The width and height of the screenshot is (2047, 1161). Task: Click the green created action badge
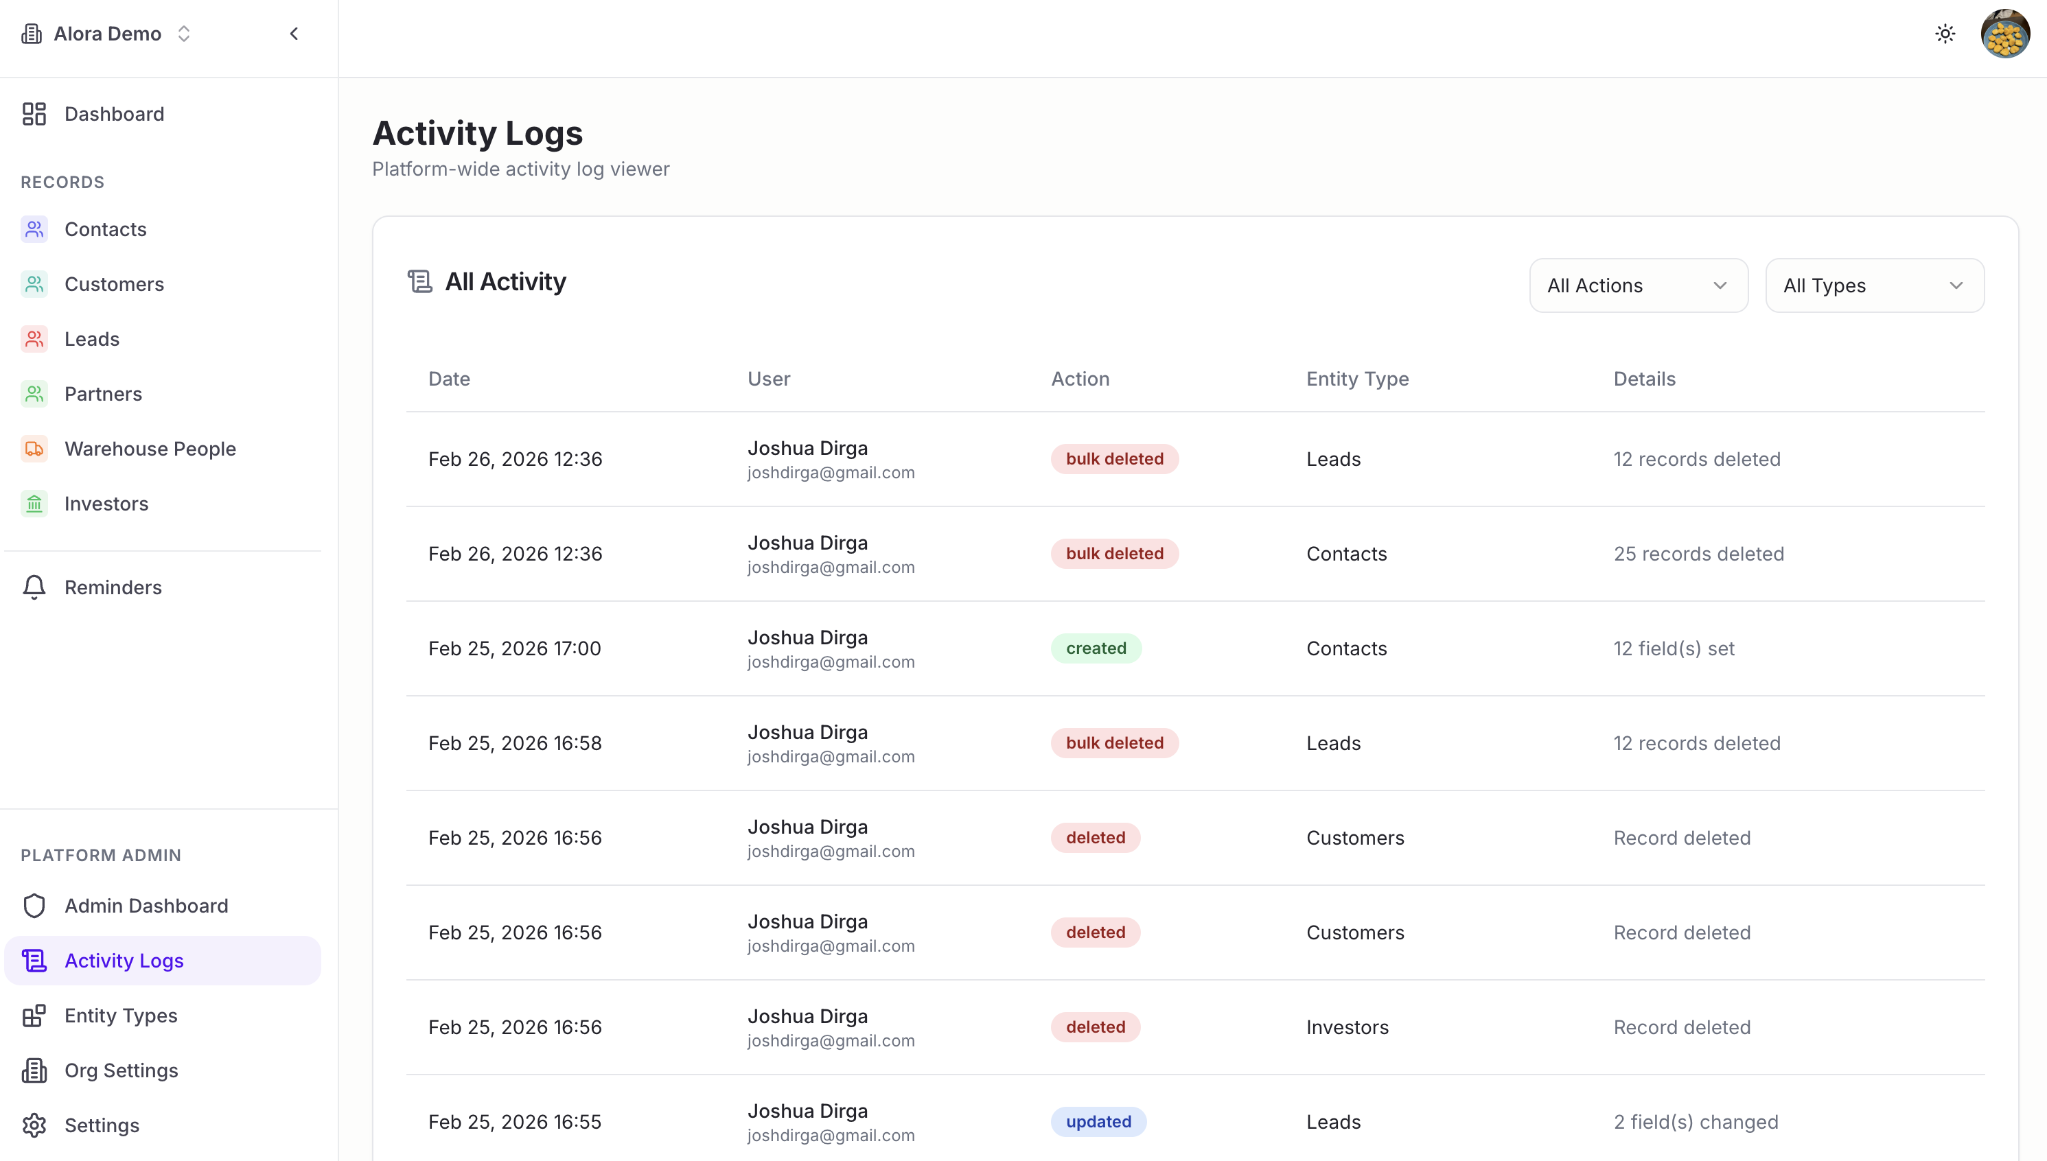[1096, 648]
